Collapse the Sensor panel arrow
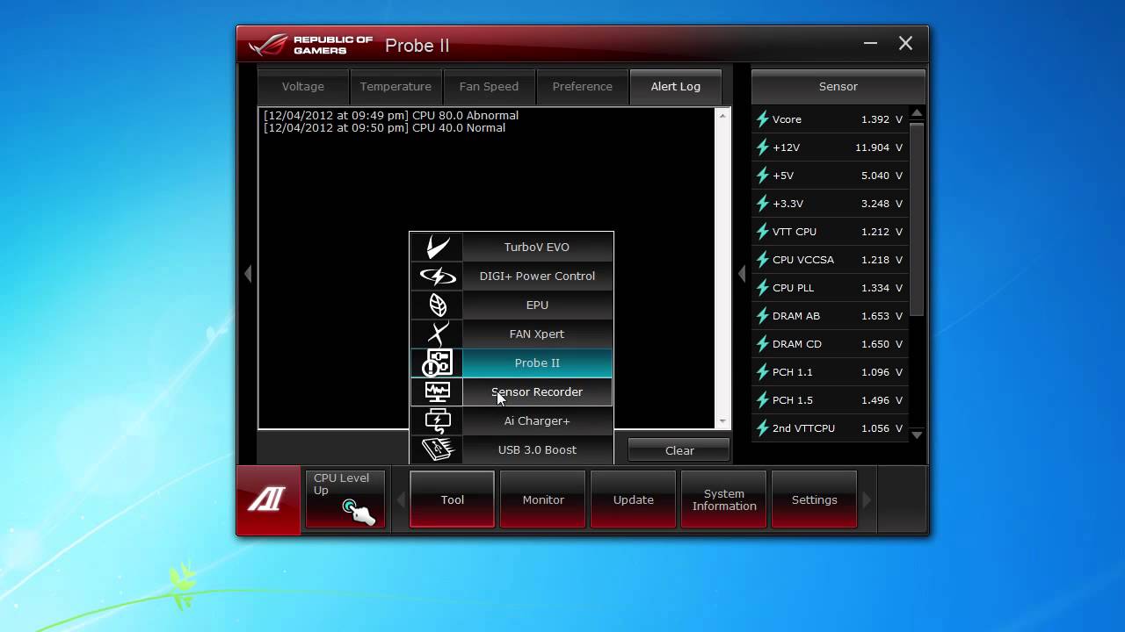Viewport: 1125px width, 632px height. coord(742,274)
